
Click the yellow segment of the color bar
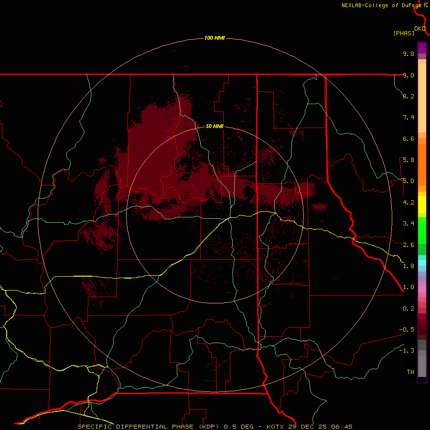[422, 204]
